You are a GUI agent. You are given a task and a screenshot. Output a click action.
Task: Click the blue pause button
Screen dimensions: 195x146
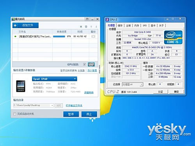(x=71, y=114)
